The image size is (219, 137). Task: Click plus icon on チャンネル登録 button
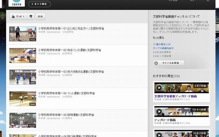156,63
